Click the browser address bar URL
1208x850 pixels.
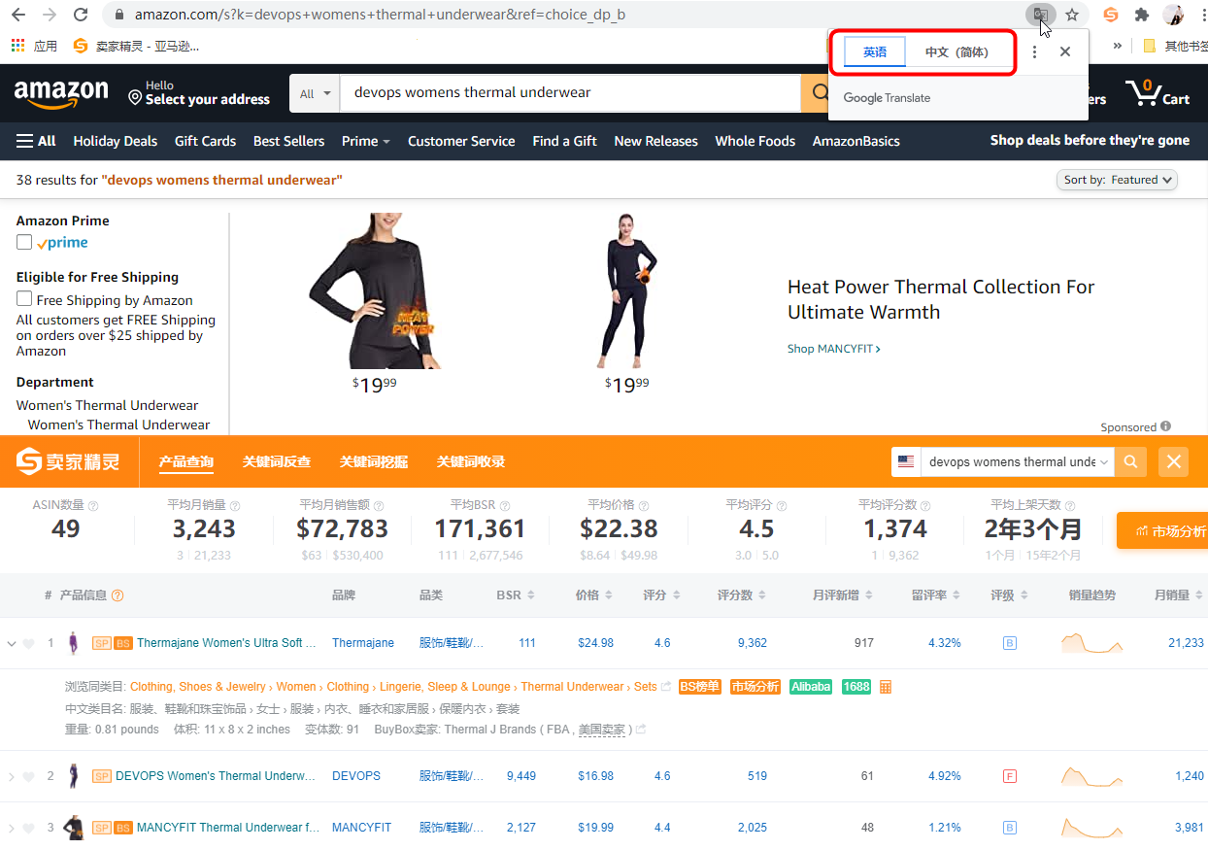pos(380,15)
